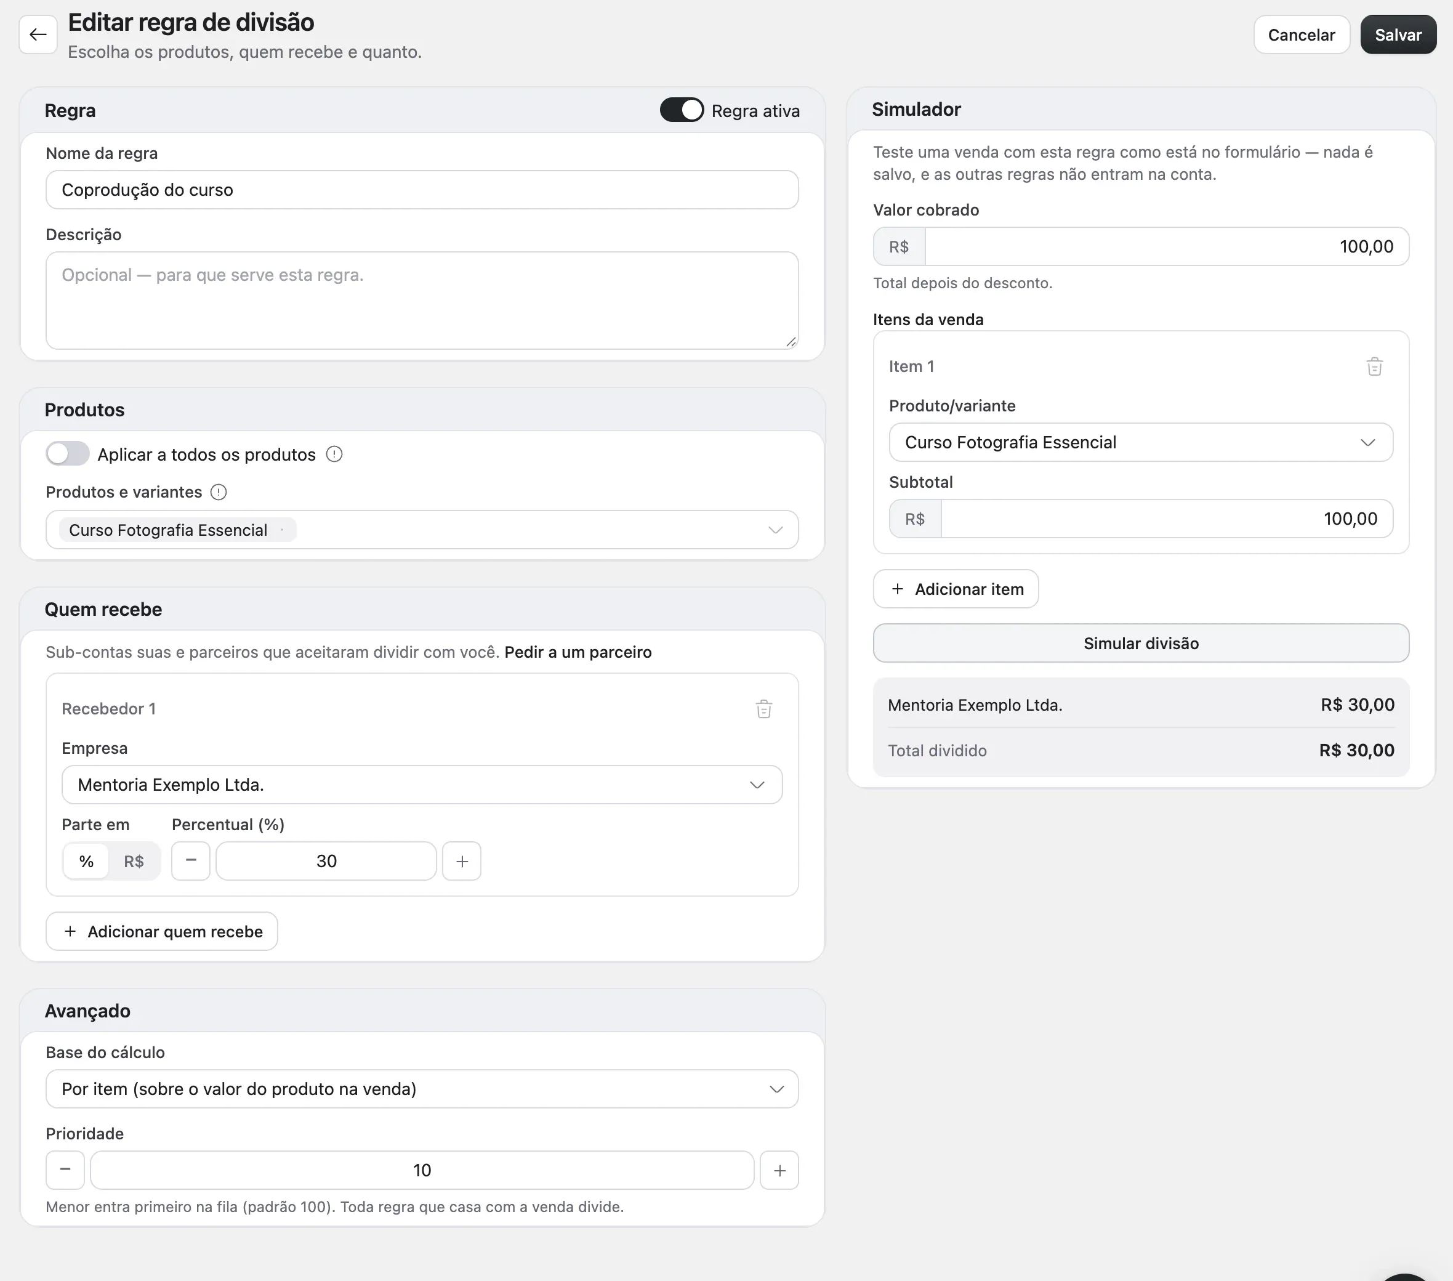Image resolution: width=1453 pixels, height=1281 pixels.
Task: Open the Produto/variante dropdown in simulator
Action: [x=1141, y=442]
